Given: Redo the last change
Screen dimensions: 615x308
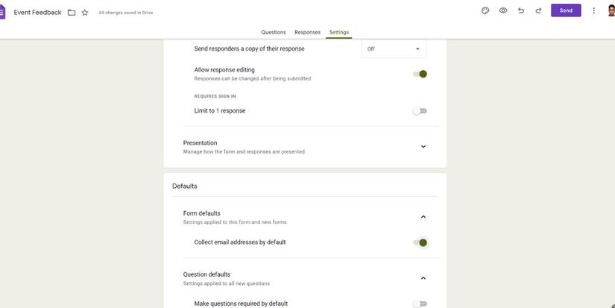Looking at the screenshot, I should pos(538,10).
